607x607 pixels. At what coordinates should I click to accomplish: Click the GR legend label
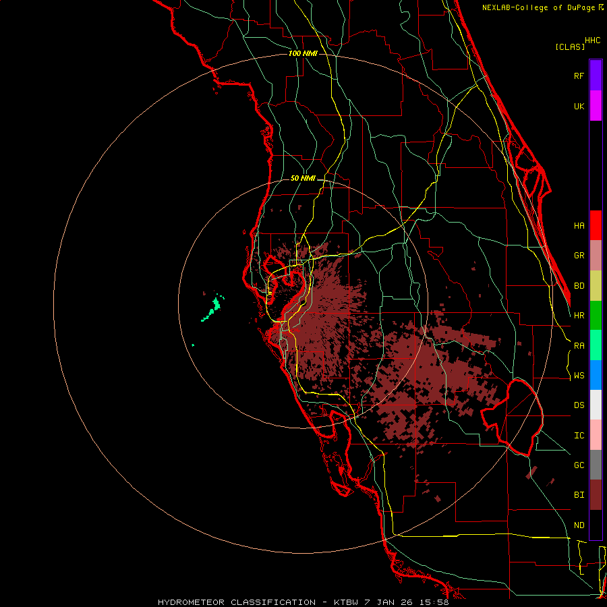point(579,256)
